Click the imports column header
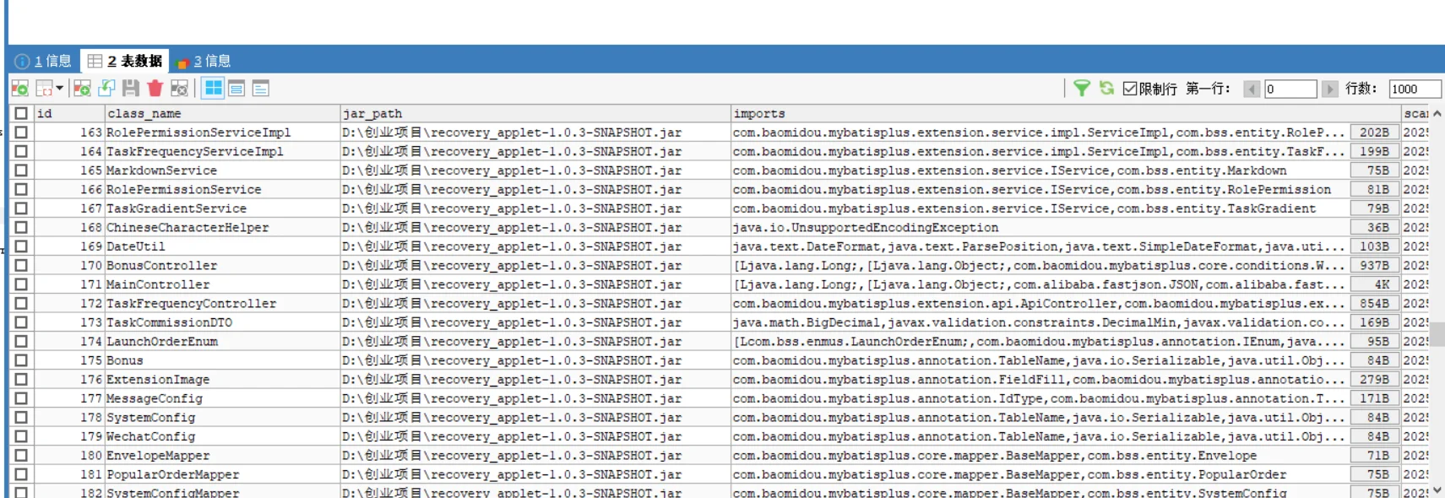The width and height of the screenshot is (1445, 498). click(1066, 113)
